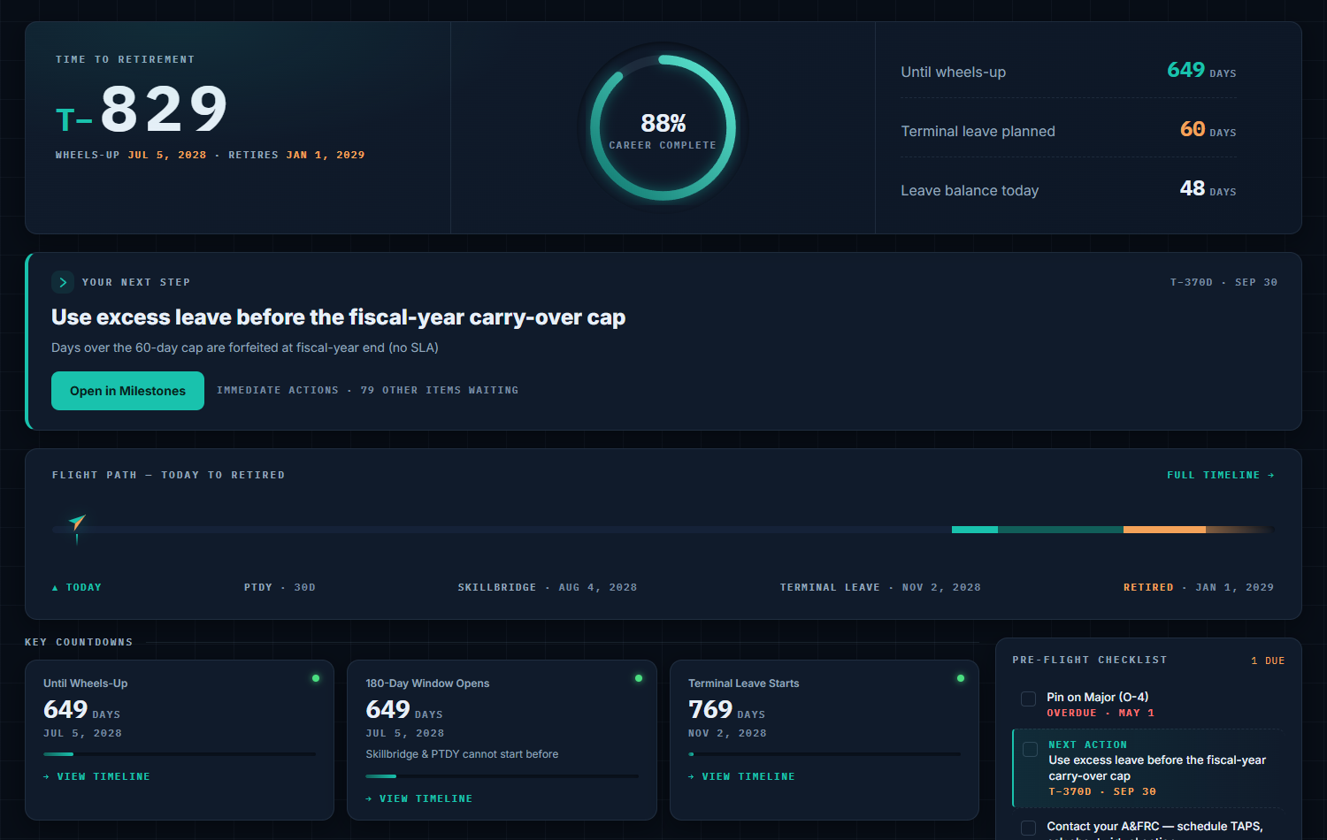Click the Terminal Leave · Nov 2, 2028 label
The height and width of the screenshot is (840, 1327).
[880, 587]
